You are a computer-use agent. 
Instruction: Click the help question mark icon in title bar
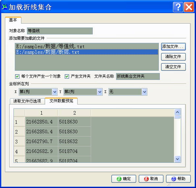[x=178, y=7]
